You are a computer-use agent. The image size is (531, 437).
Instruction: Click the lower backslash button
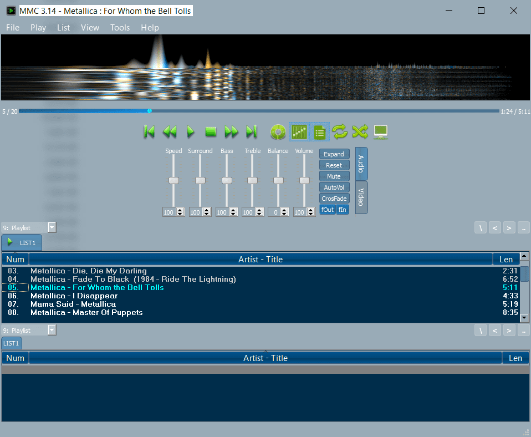[x=481, y=330]
